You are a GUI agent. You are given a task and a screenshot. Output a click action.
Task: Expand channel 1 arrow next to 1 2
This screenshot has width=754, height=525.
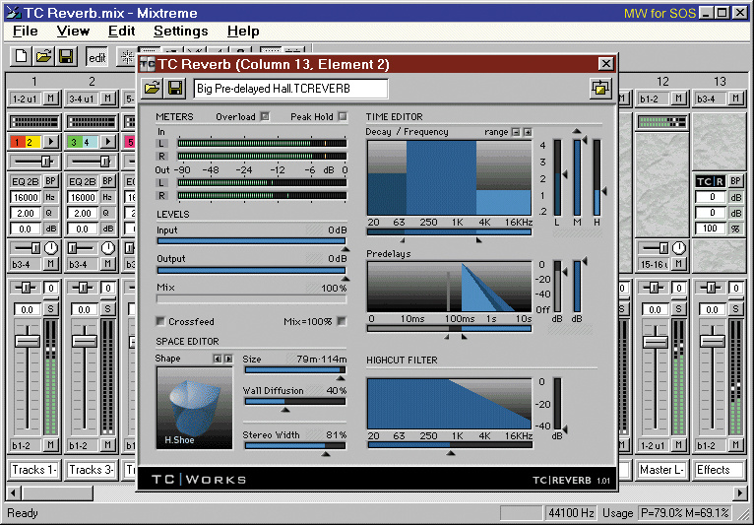click(x=52, y=143)
